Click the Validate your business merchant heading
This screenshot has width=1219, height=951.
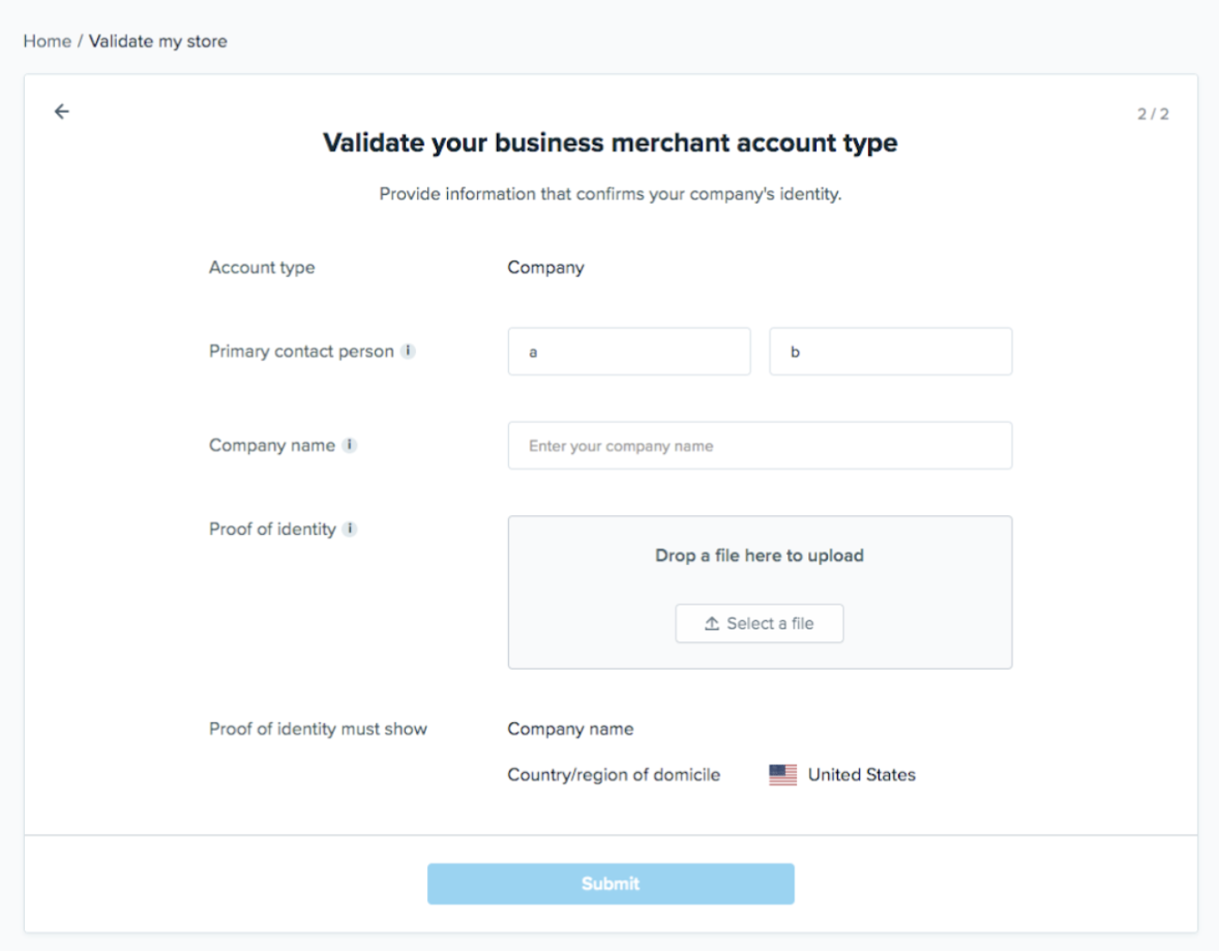(609, 143)
